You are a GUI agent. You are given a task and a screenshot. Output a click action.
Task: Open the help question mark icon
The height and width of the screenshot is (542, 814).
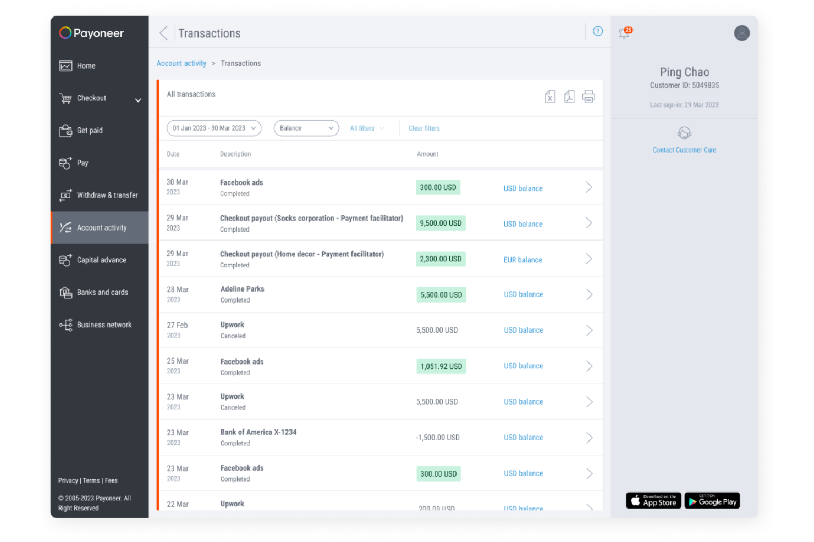pyautogui.click(x=598, y=31)
